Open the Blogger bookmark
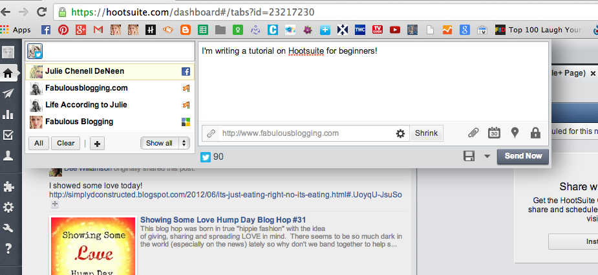598x275 pixels. [186, 30]
